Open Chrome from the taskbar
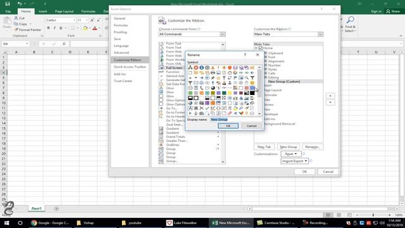This screenshot has height=228, width=405. coord(50,223)
